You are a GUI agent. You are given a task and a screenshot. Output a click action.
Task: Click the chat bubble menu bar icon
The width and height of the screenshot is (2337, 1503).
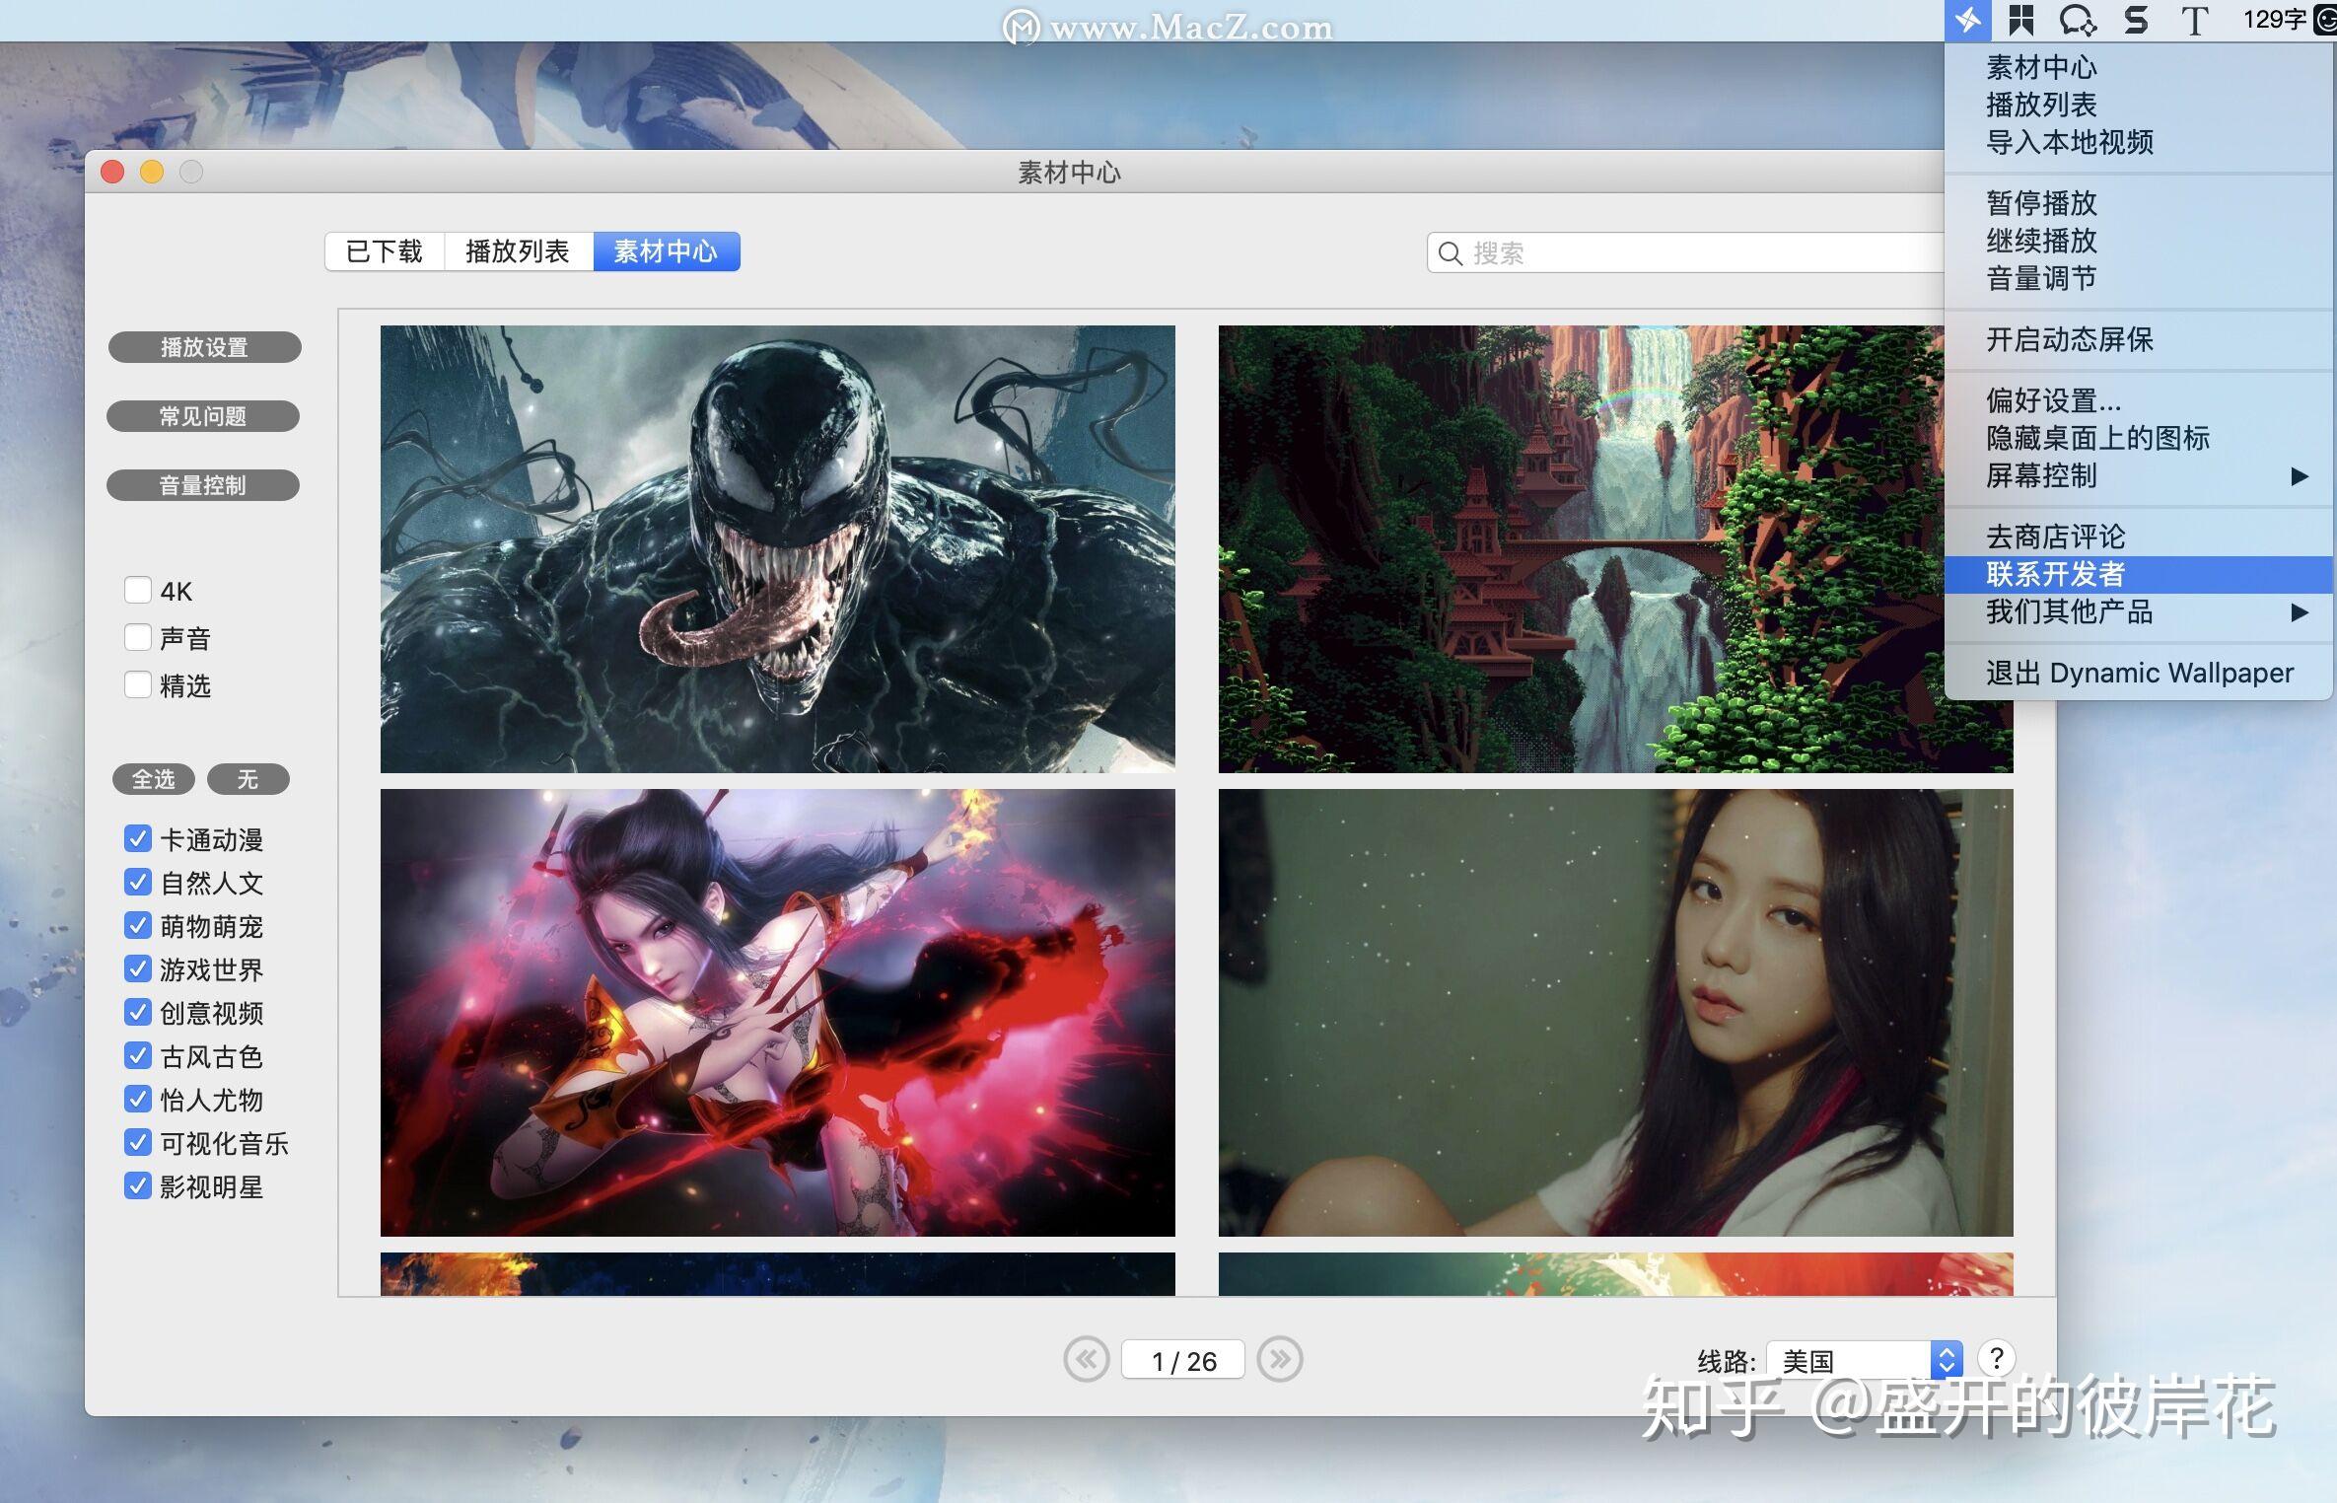(2078, 20)
